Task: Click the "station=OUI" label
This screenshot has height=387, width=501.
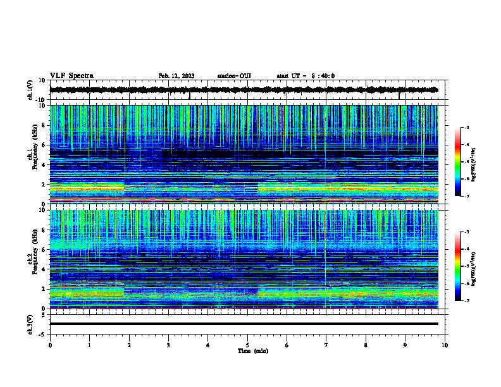Action: pyautogui.click(x=234, y=76)
